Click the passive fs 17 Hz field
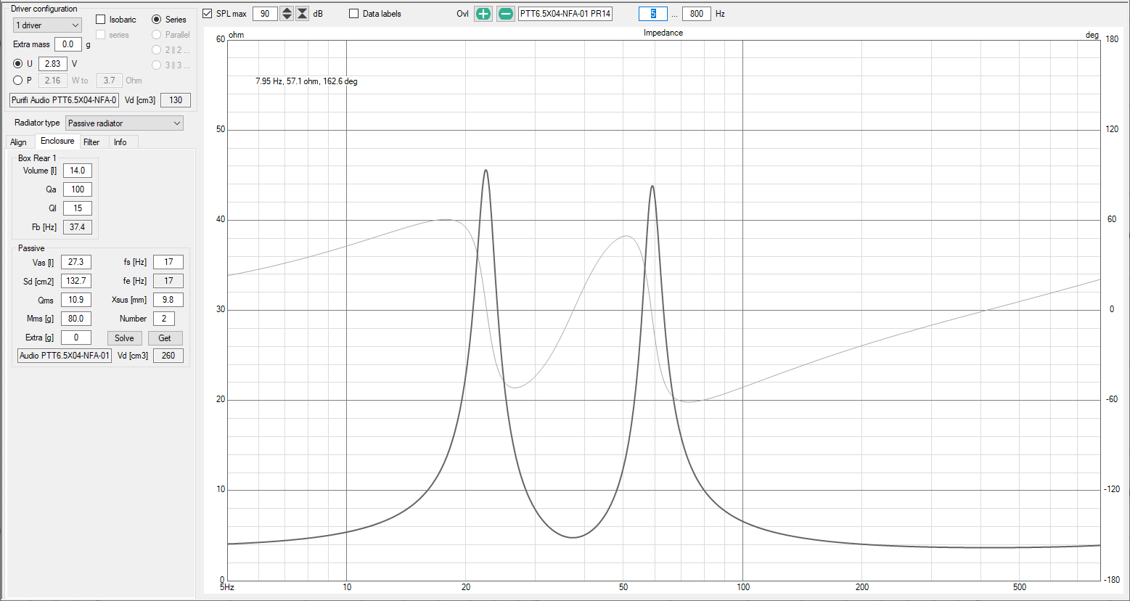The height and width of the screenshot is (601, 1130). click(x=168, y=262)
